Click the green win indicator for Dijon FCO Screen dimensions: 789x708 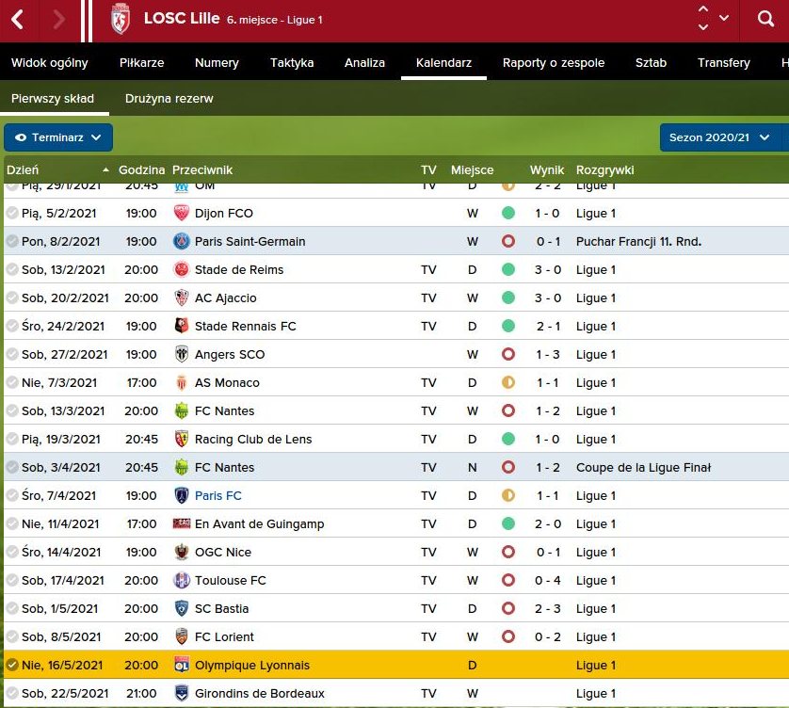(x=508, y=214)
